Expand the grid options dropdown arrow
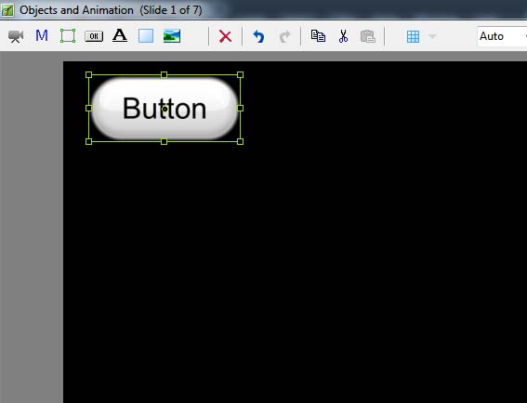The image size is (527, 403). [x=432, y=36]
